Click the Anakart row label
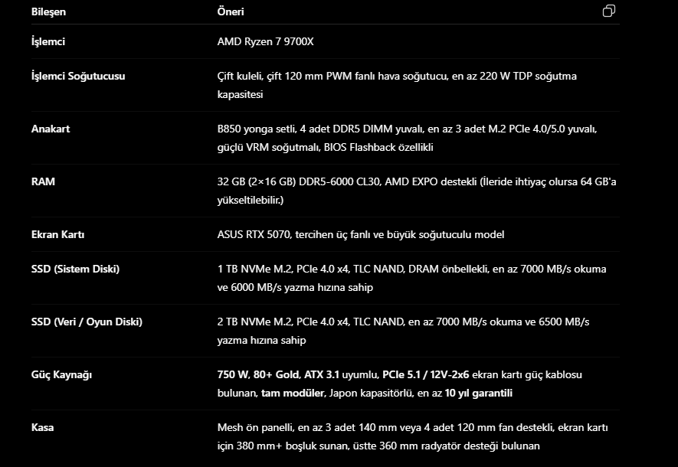The image size is (678, 467). click(x=51, y=129)
